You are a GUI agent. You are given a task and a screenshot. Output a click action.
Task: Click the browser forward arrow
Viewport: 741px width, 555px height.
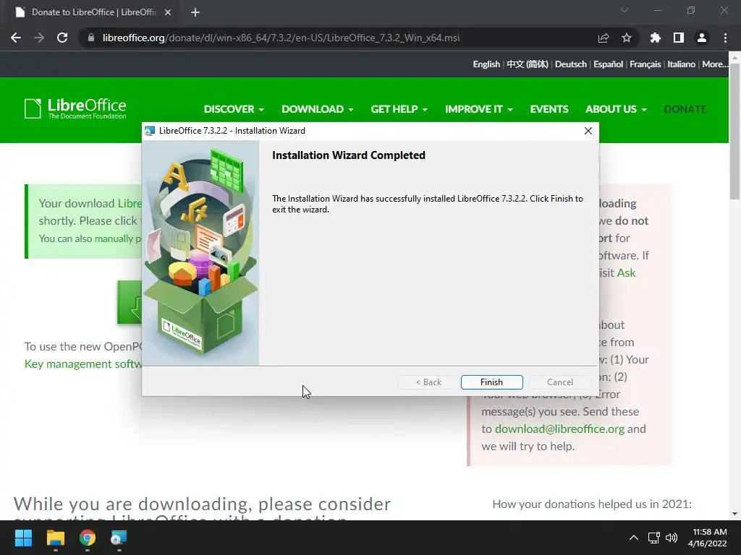(39, 38)
